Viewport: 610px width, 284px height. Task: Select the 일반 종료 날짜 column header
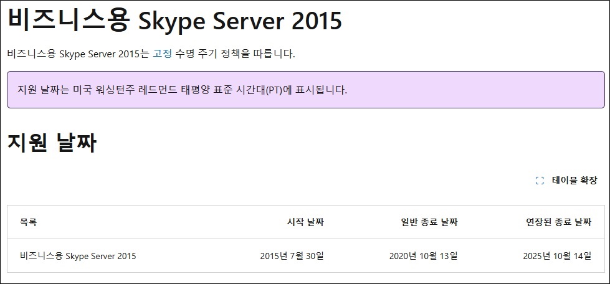[x=429, y=222]
